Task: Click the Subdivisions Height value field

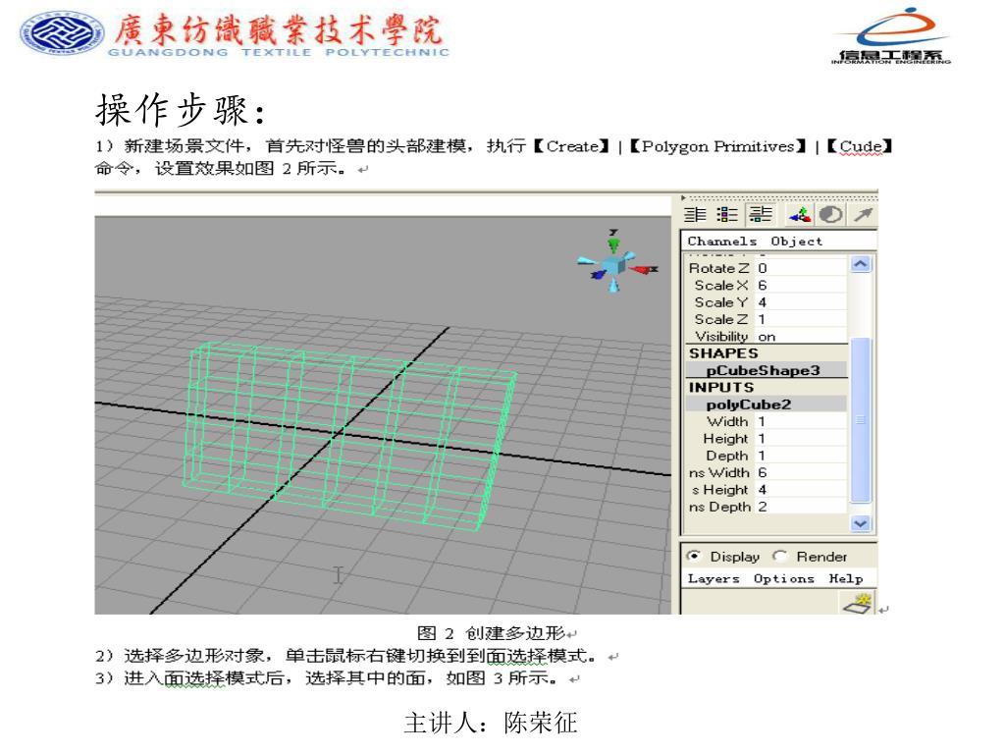Action: coord(801,489)
